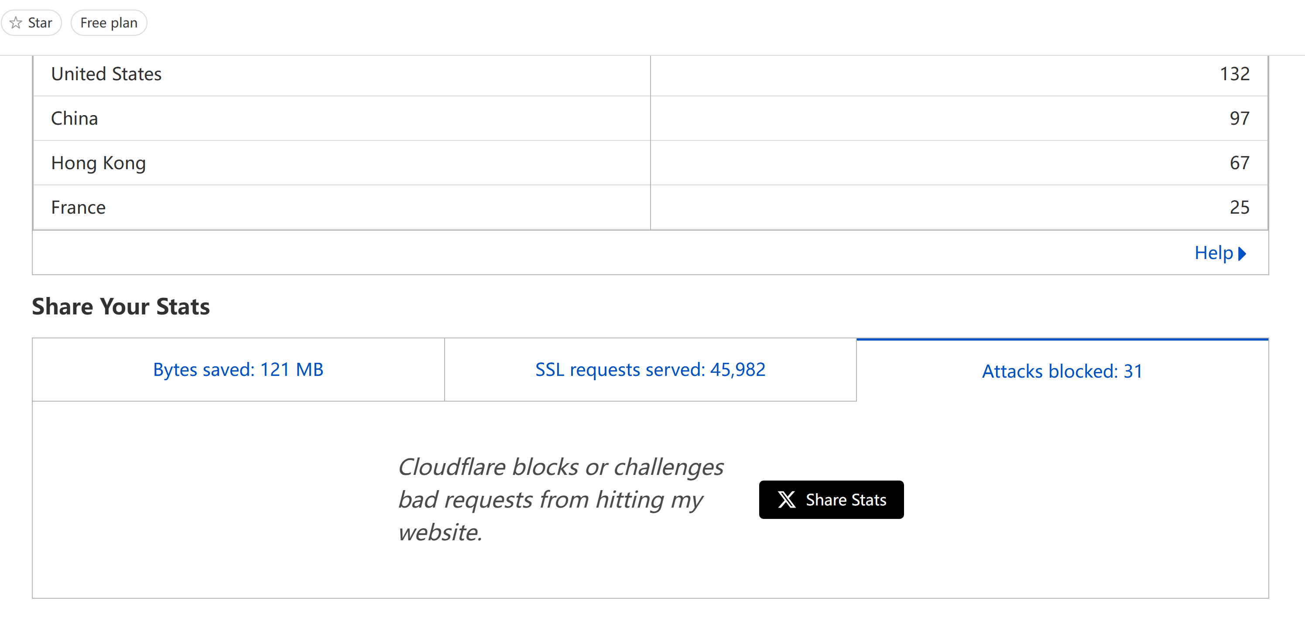Select the Bytes saved: 121 MB tab
The height and width of the screenshot is (631, 1305).
tap(238, 370)
